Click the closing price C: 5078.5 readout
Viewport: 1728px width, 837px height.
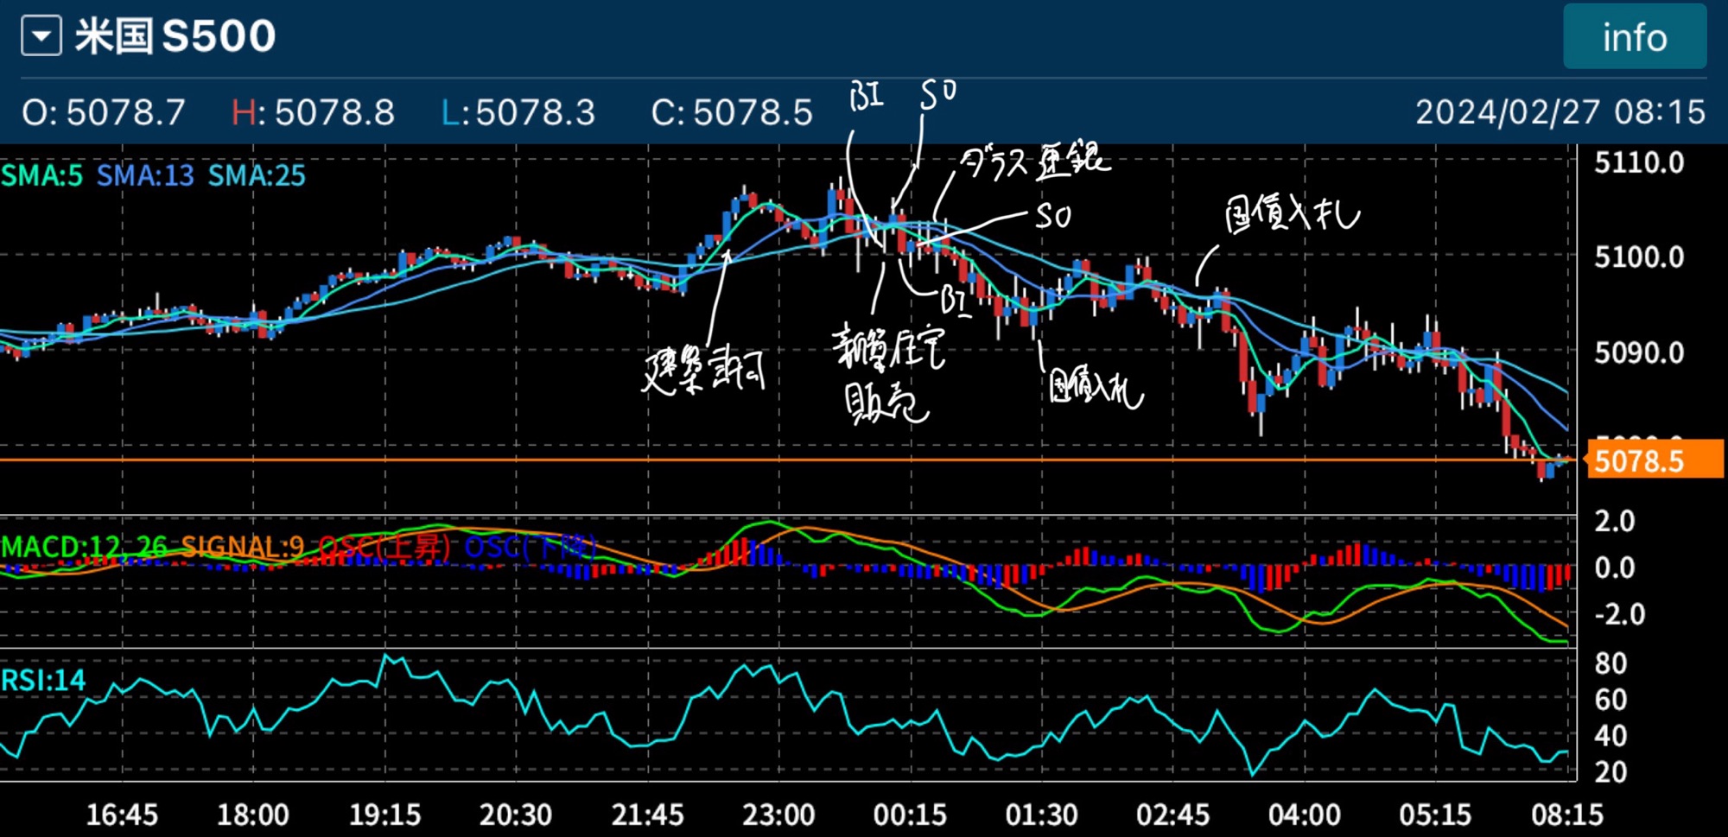(x=732, y=112)
